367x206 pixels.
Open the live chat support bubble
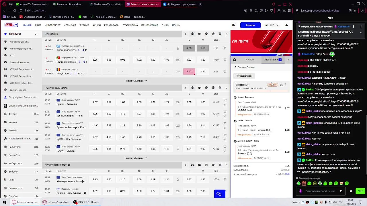point(219,194)
